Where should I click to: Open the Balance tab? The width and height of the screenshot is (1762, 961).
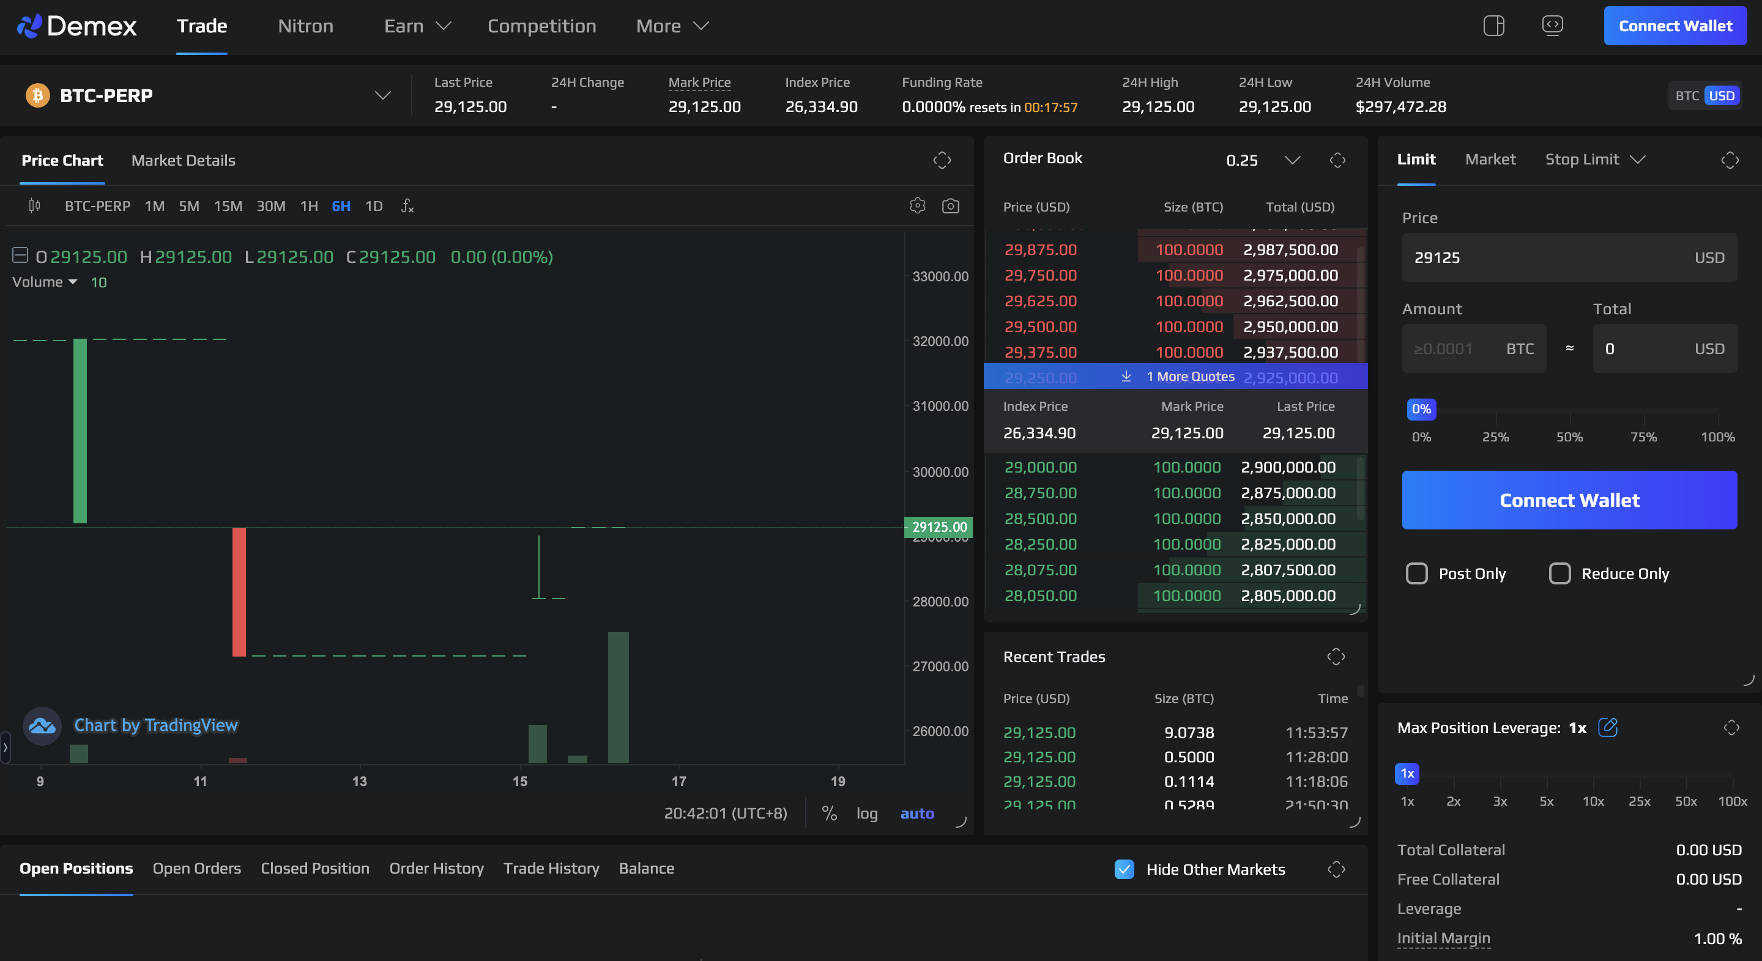tap(647, 868)
